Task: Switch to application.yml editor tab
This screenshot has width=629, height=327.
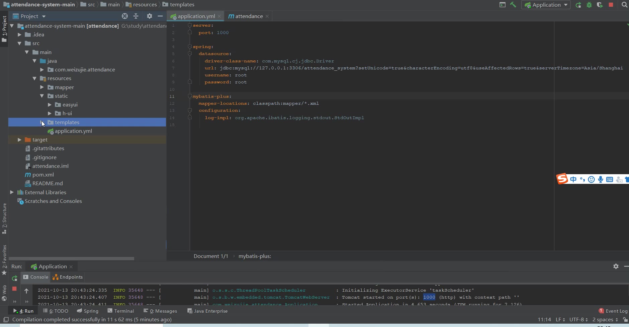Action: click(x=196, y=16)
